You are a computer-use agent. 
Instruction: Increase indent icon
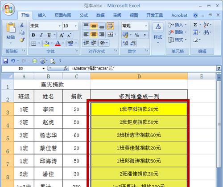tap(94, 43)
